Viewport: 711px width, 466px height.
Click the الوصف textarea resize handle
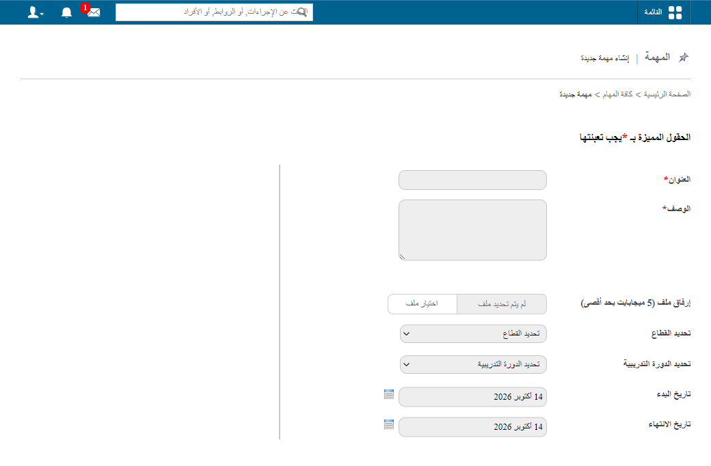click(x=402, y=256)
